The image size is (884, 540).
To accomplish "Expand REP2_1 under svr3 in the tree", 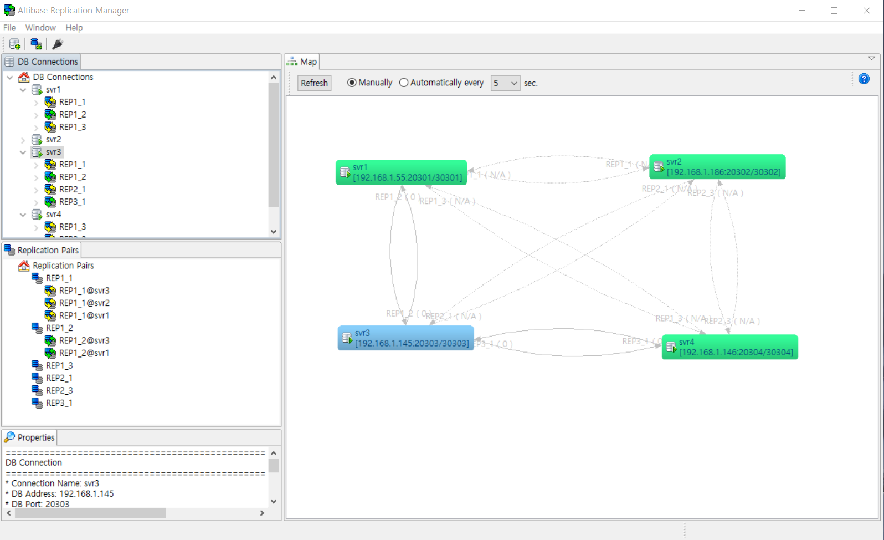I will (x=36, y=190).
